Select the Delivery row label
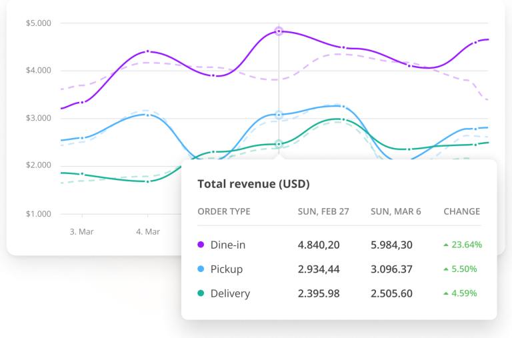Viewport: 512px width, 338px height. click(x=230, y=293)
